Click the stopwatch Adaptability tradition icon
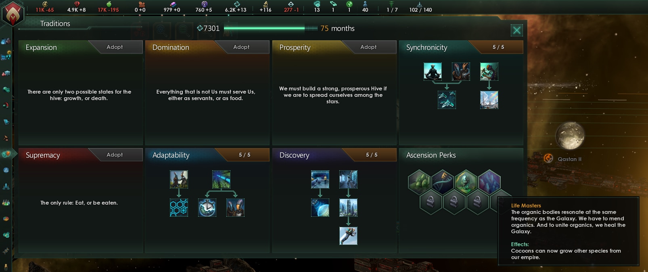The height and width of the screenshot is (272, 648). [207, 207]
